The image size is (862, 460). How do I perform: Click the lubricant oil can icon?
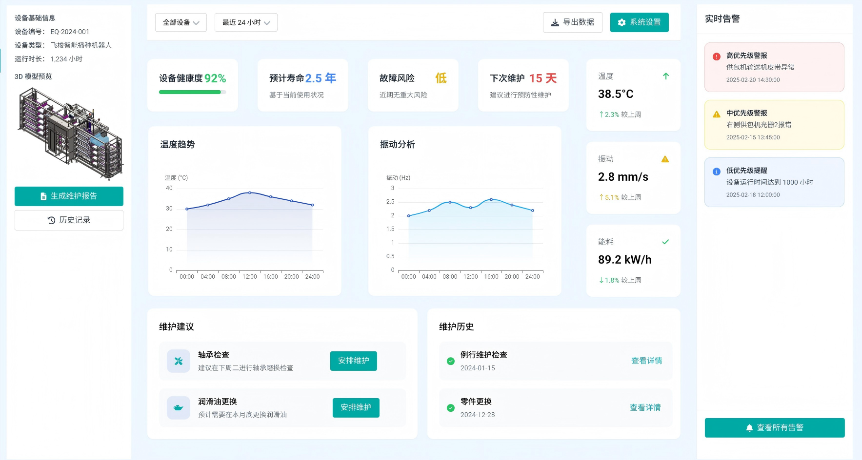pyautogui.click(x=179, y=408)
